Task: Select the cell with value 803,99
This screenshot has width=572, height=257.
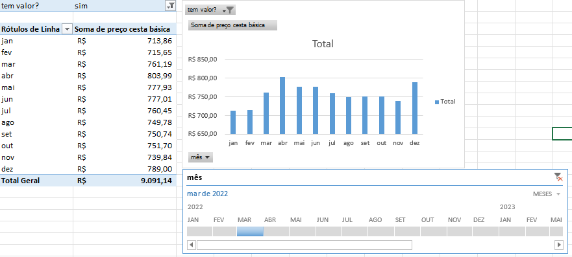Action: pyautogui.click(x=125, y=76)
